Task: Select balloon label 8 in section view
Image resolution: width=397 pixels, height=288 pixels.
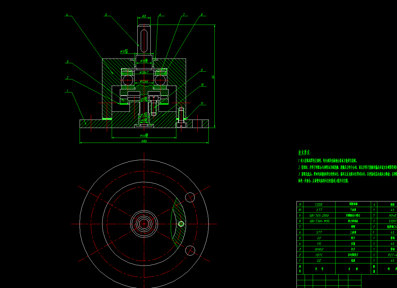Action: (202, 15)
